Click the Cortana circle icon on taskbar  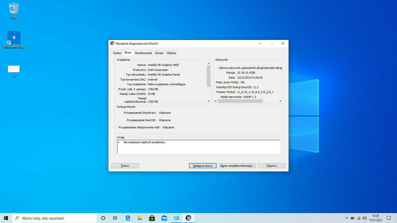pyautogui.click(x=103, y=218)
